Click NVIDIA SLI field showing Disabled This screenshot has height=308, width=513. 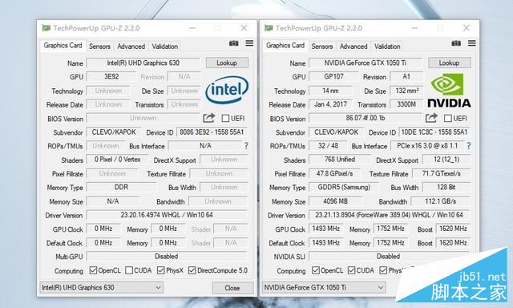389,257
